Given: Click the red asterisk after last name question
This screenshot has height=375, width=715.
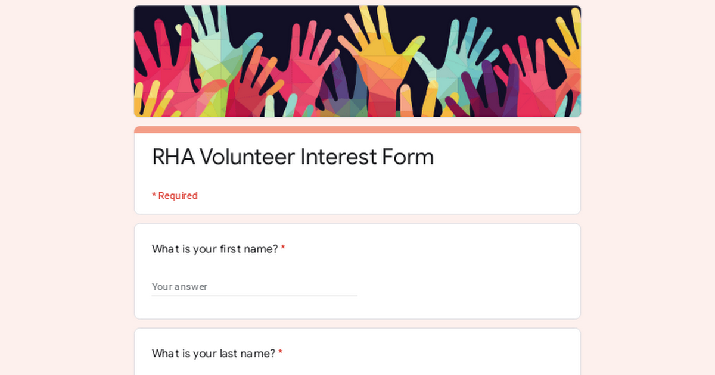Looking at the screenshot, I should (280, 354).
